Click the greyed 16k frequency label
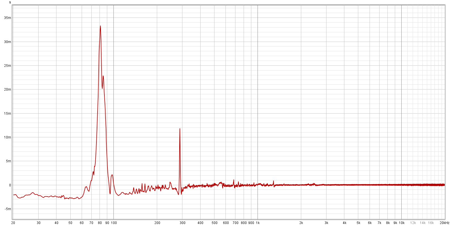The width and height of the screenshot is (451, 226). click(x=431, y=223)
